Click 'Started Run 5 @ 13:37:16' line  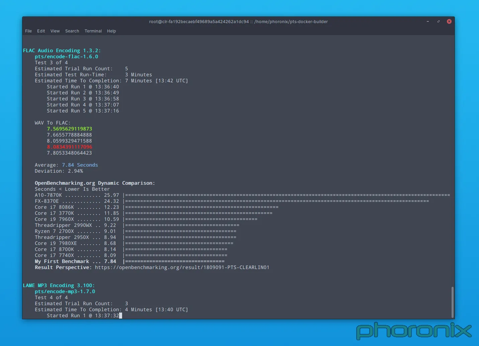[x=83, y=111]
